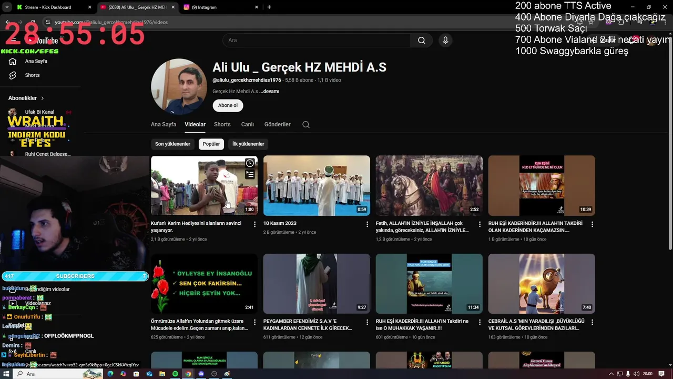673x379 pixels.
Task: Show hidden system tray icons
Action: [611, 374]
